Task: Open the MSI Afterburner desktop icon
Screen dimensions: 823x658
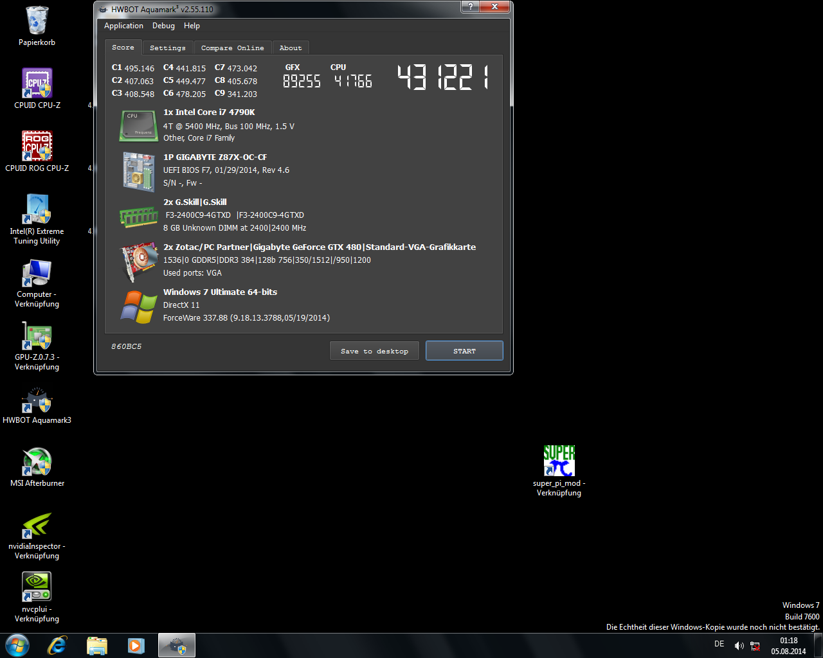Action: tap(37, 461)
